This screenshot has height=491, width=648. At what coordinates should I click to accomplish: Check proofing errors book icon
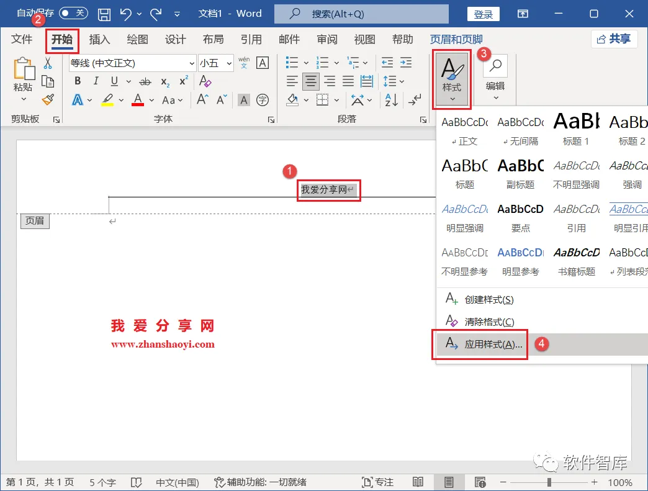pos(136,482)
